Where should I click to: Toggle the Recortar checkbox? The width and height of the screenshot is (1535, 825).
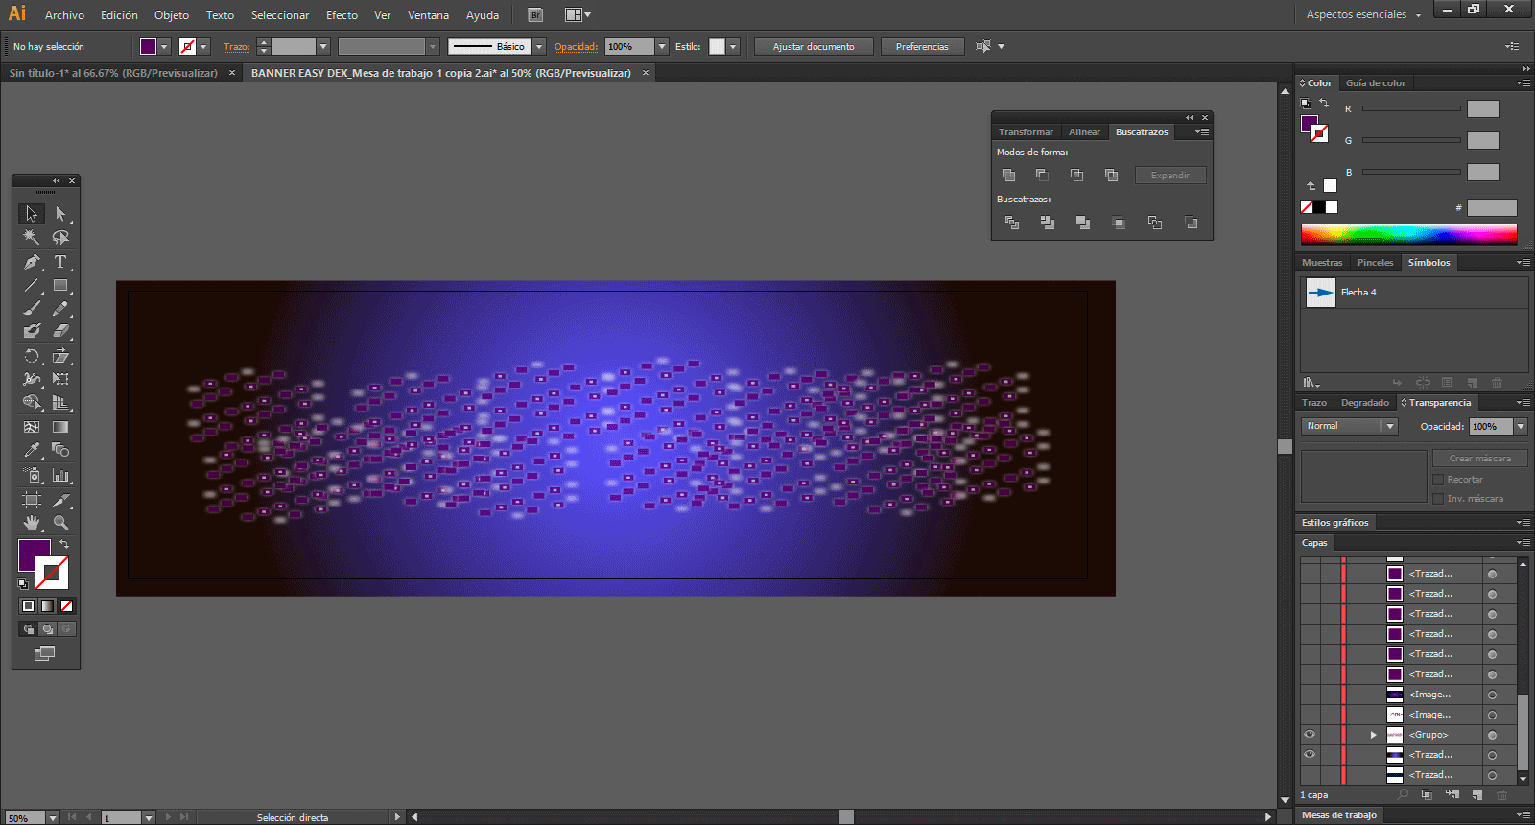(1438, 479)
